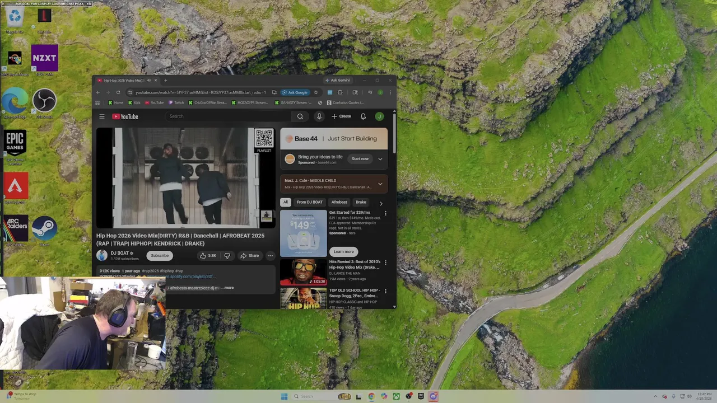Bookmark this page with star icon
717x403 pixels.
316,92
